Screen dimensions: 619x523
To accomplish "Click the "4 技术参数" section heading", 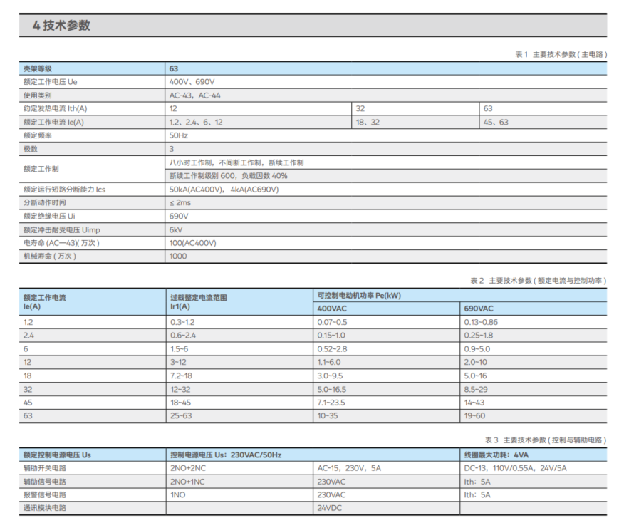I will [x=62, y=26].
